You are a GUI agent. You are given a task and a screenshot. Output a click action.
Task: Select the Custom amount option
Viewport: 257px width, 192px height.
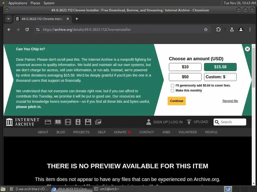[x=220, y=77]
